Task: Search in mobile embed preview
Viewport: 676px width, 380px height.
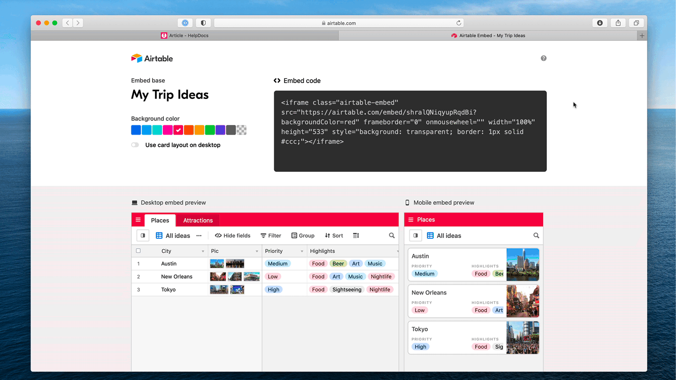Action: click(536, 236)
